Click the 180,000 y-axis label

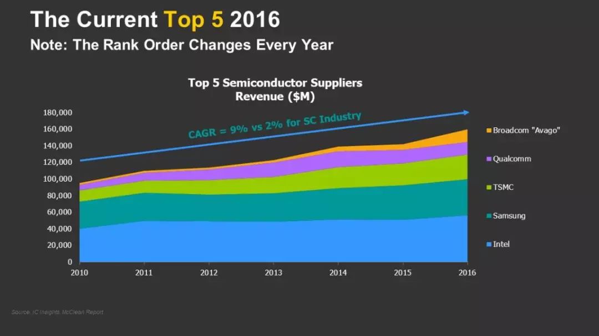pyautogui.click(x=58, y=112)
